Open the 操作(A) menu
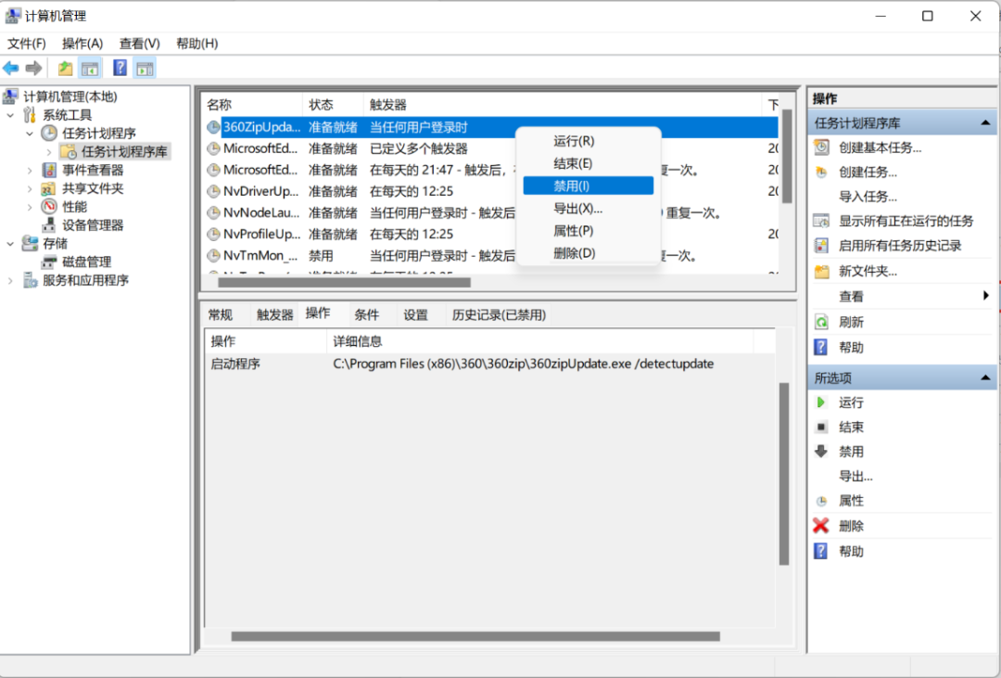This screenshot has height=678, width=1001. coord(82,44)
